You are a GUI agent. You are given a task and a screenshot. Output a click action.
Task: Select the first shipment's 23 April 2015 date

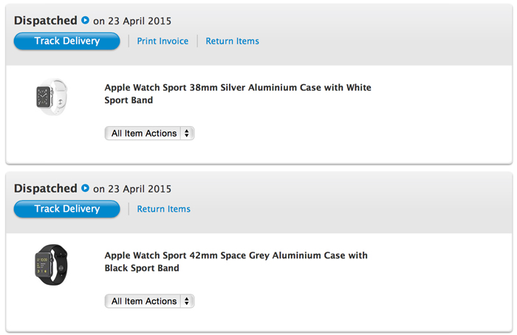click(x=140, y=21)
